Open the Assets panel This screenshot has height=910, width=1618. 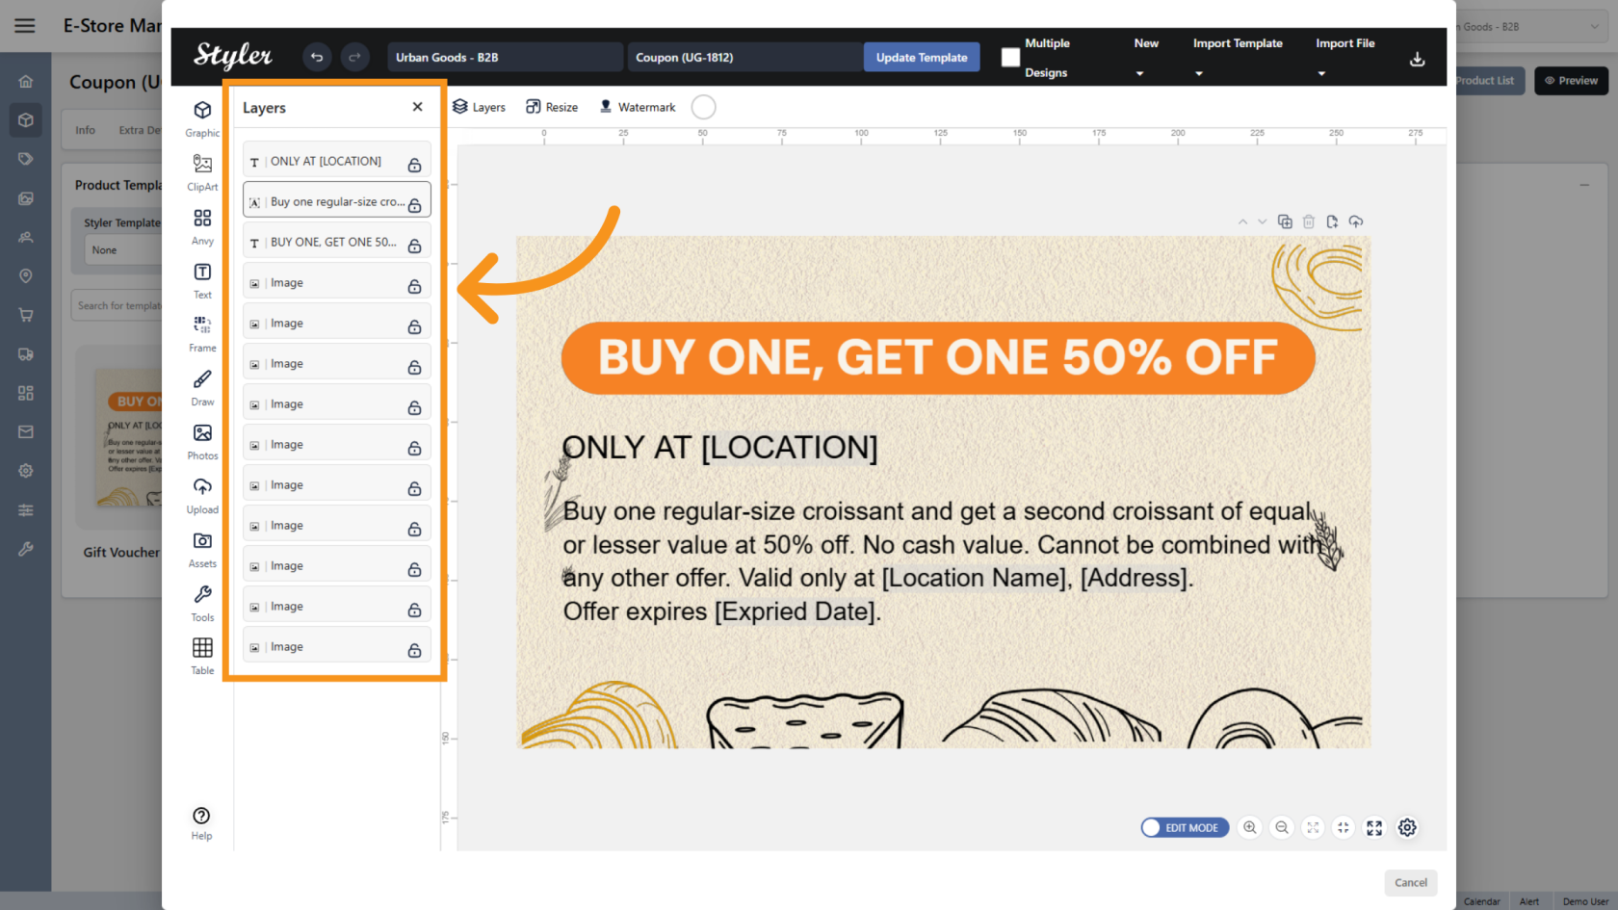[202, 549]
